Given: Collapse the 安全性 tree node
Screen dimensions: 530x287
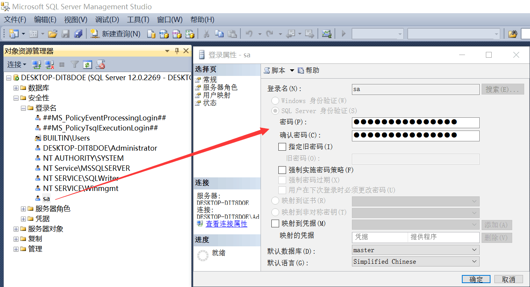Looking at the screenshot, I should [16, 98].
